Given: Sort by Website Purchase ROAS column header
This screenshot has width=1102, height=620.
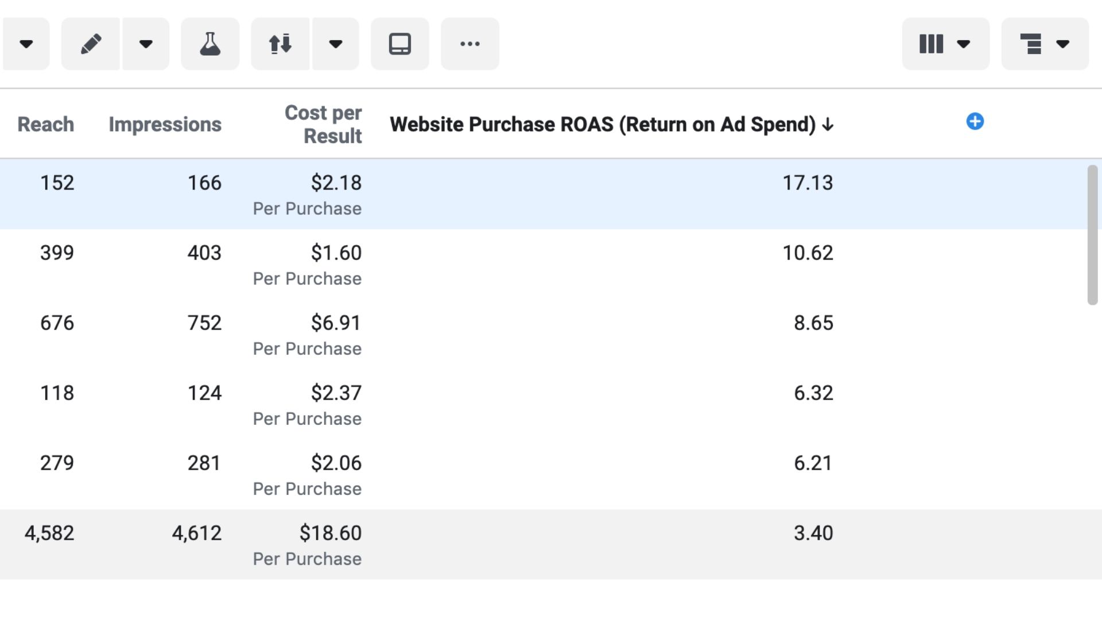Looking at the screenshot, I should (x=610, y=124).
